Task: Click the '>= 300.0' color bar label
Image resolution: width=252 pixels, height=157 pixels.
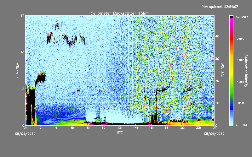Action: click(x=242, y=17)
